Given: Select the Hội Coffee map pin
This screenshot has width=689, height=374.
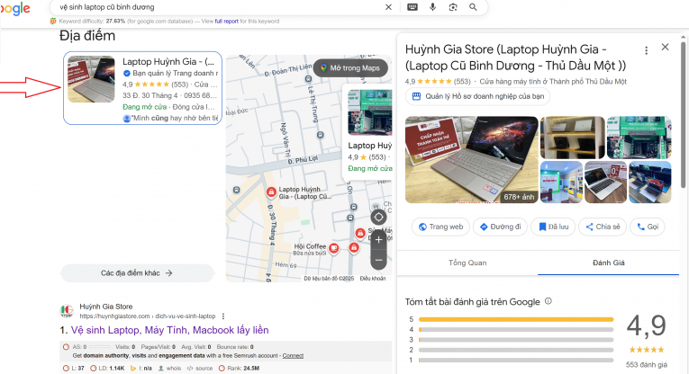Looking at the screenshot, I should click(x=334, y=248).
